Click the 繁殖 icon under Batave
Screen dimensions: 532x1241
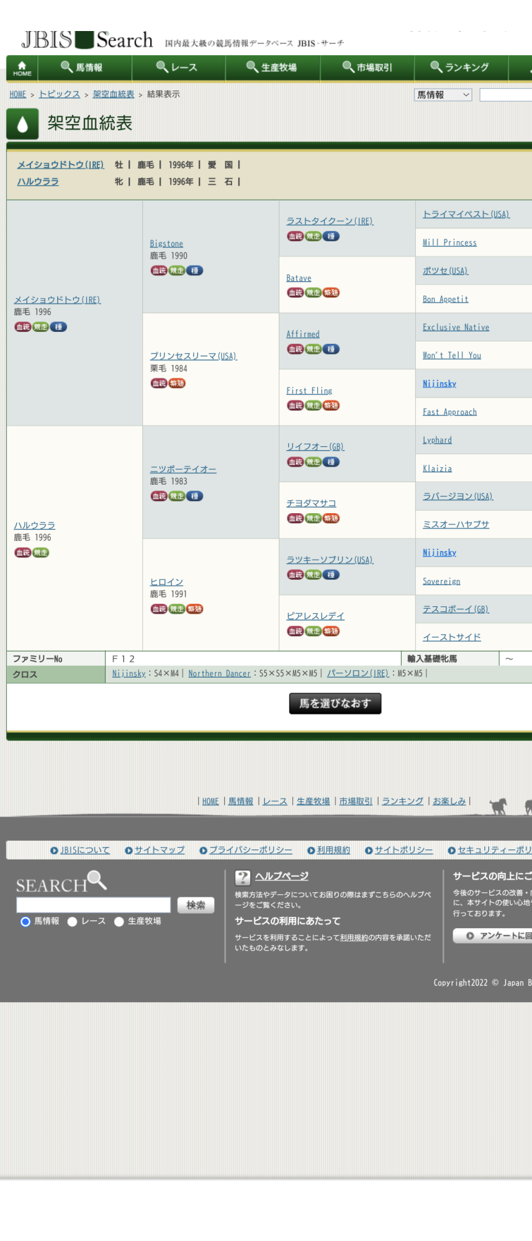pyautogui.click(x=331, y=293)
